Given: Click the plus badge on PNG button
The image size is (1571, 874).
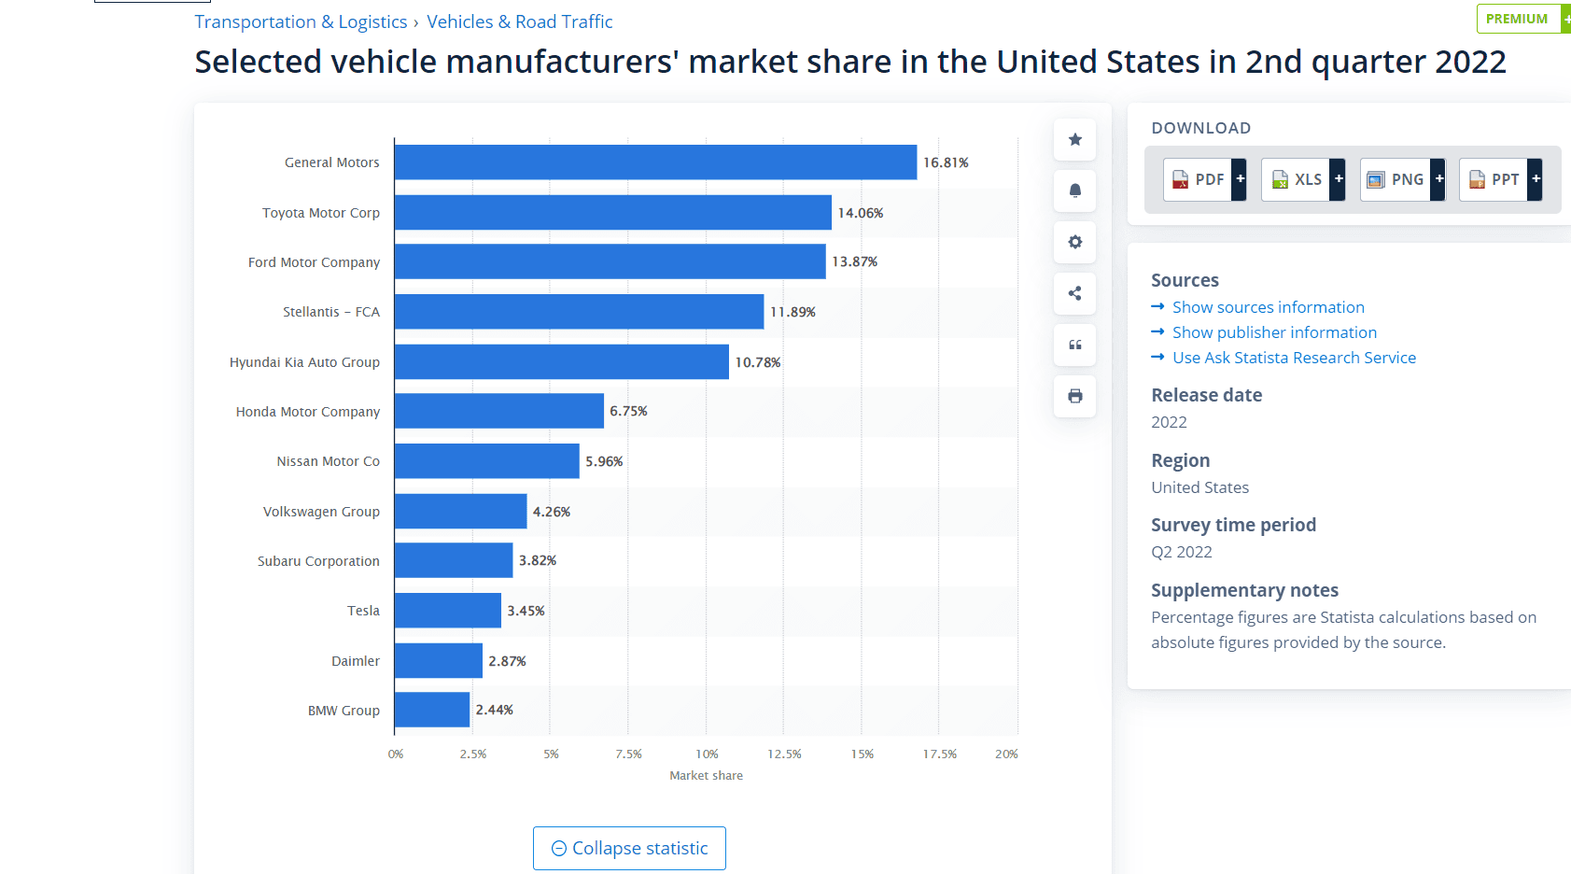Looking at the screenshot, I should pos(1438,179).
